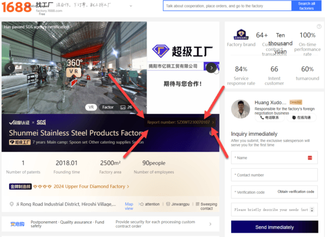
Task: Focus the describe your needs text box
Action: [x=274, y=209]
